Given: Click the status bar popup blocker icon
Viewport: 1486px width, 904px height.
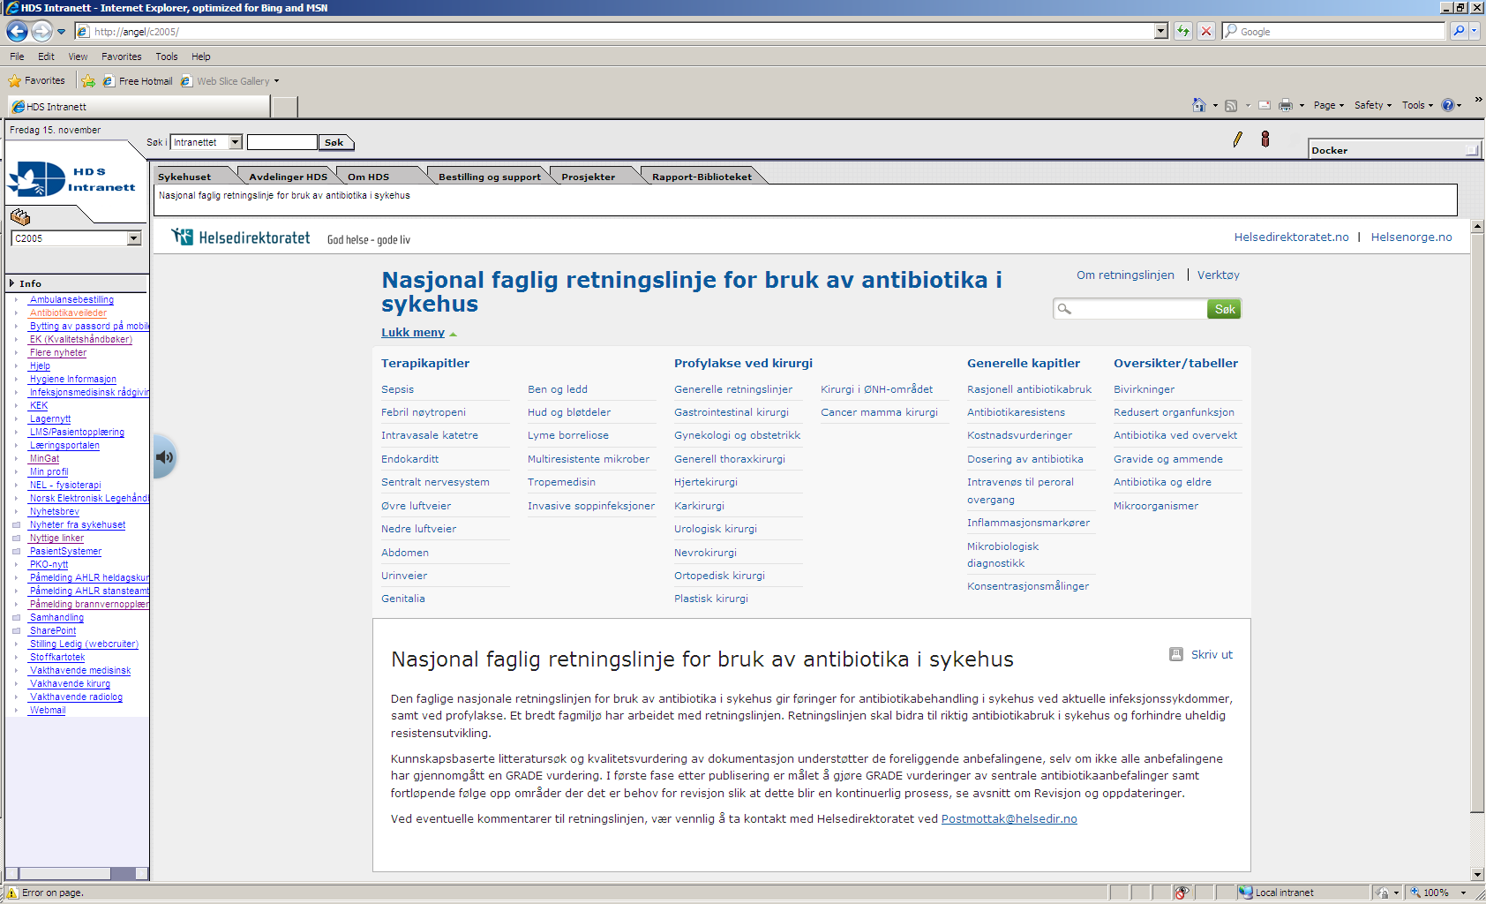Looking at the screenshot, I should 1182,893.
